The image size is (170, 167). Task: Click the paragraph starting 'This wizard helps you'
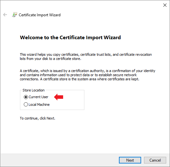coord(86,56)
